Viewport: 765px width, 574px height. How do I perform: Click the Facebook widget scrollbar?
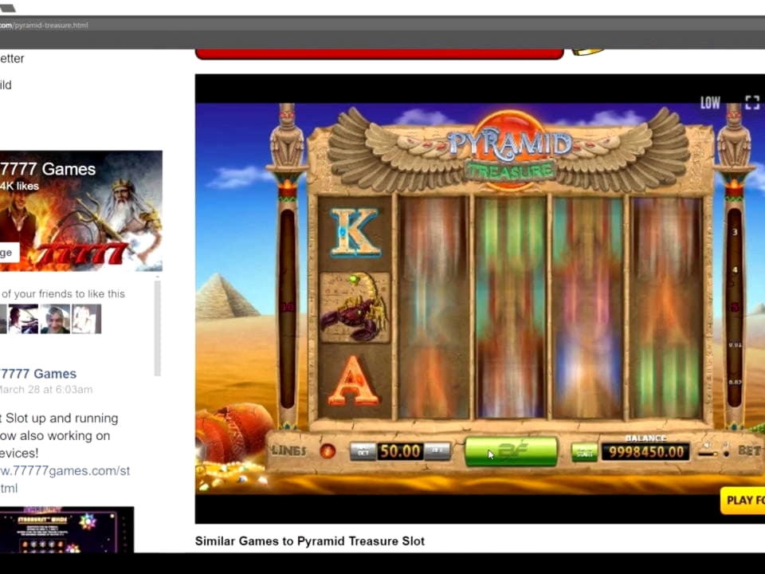pos(158,328)
